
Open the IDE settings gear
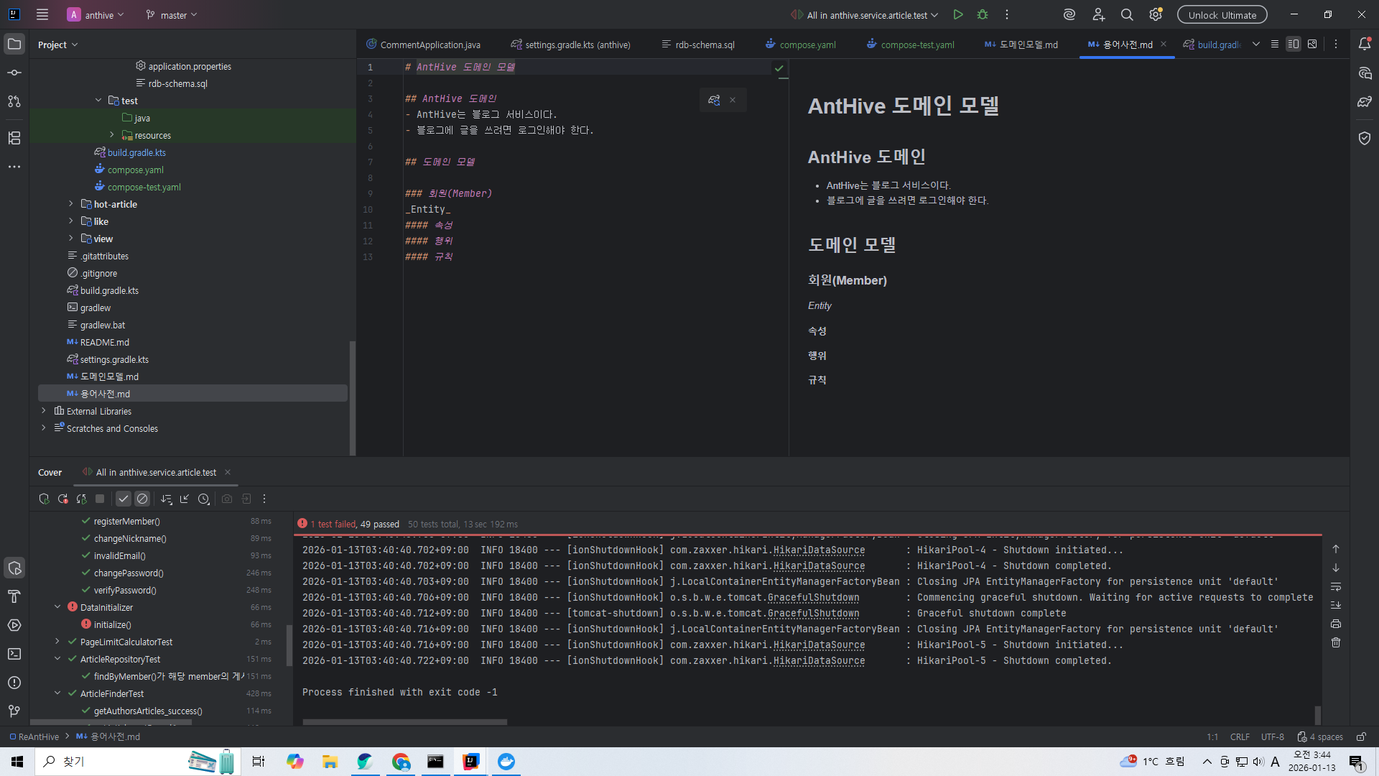[x=1155, y=14]
